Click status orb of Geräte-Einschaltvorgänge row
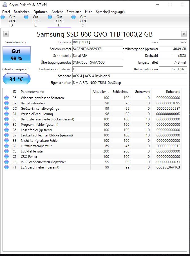 [6, 108]
